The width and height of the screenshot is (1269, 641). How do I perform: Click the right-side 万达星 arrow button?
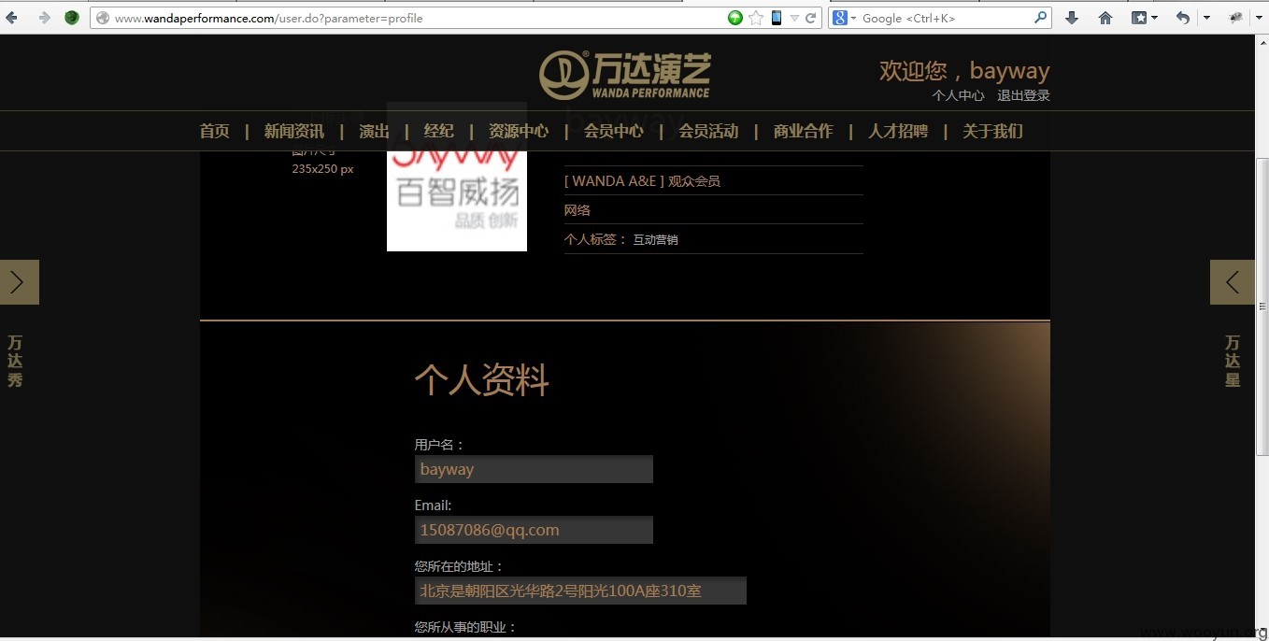point(1233,282)
